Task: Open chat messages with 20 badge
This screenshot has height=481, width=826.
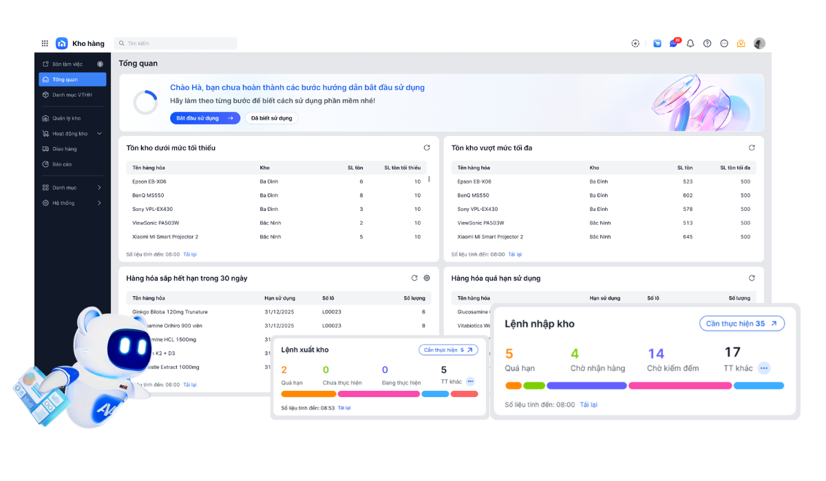Action: click(674, 43)
